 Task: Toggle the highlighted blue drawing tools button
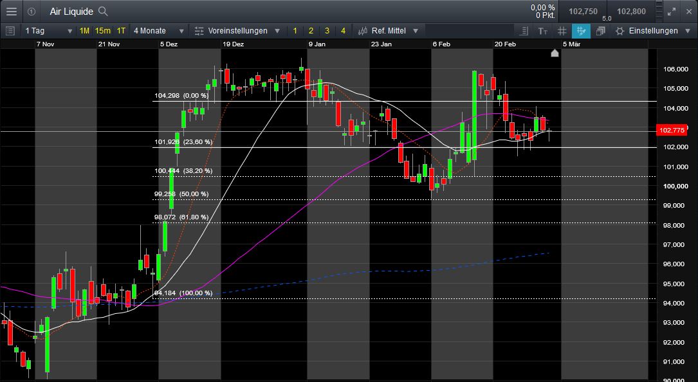581,31
